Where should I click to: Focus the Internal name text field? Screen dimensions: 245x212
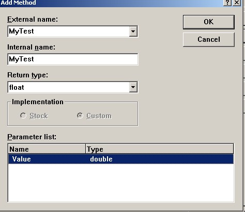tap(73, 59)
